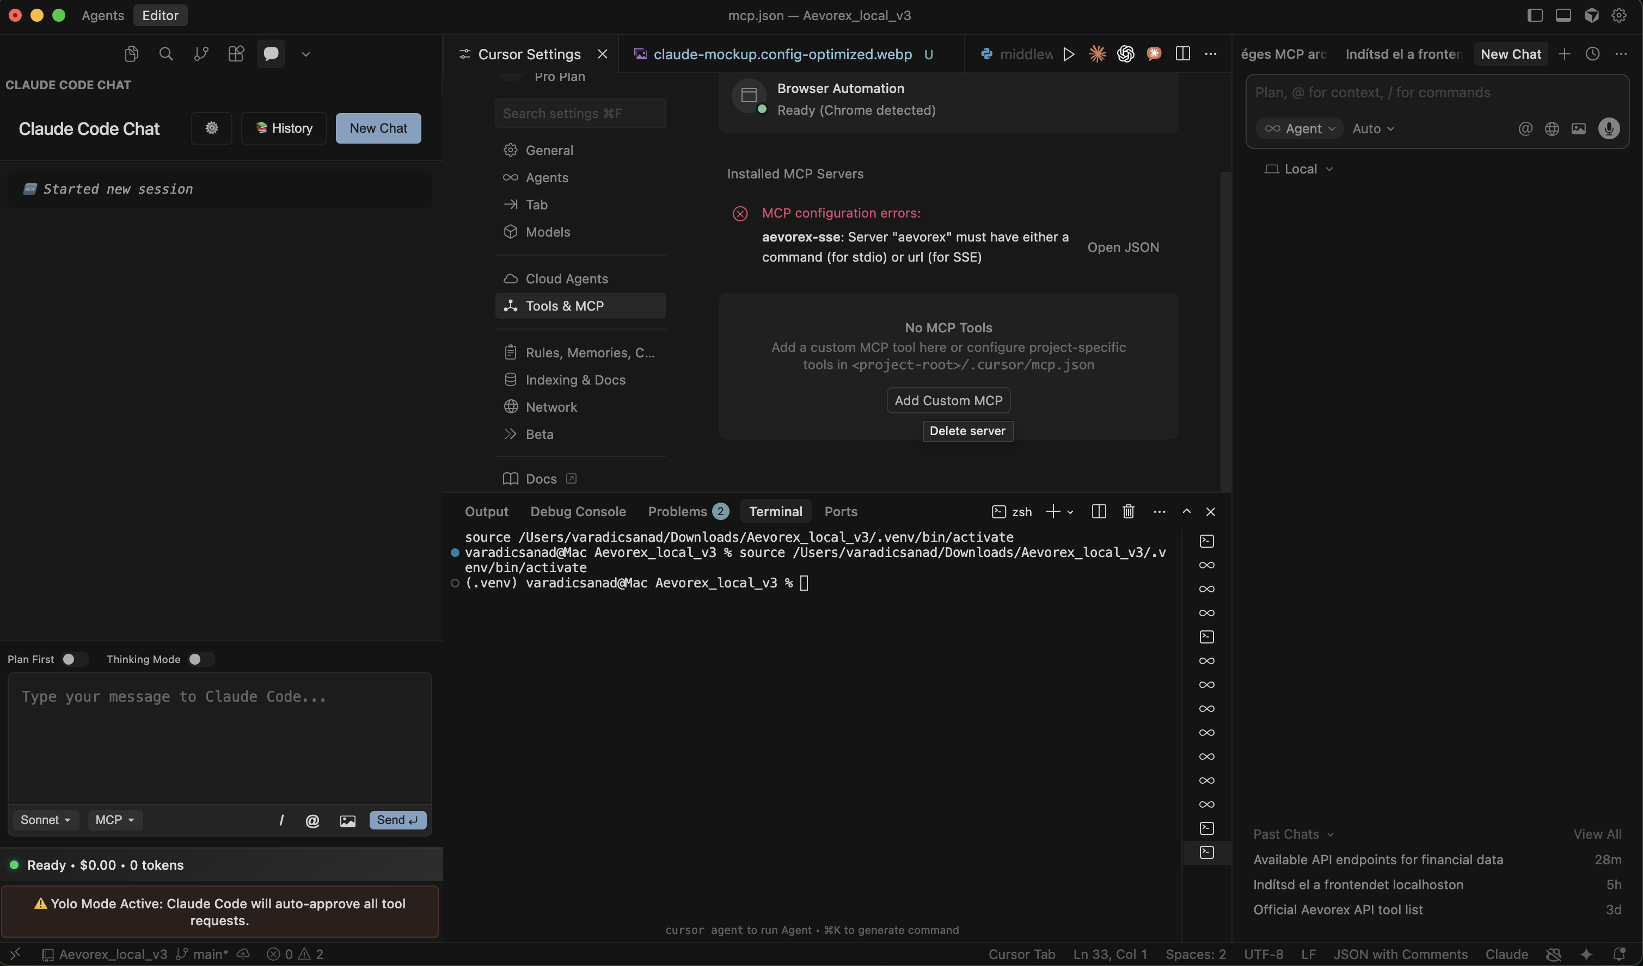Switch to the Problems tab
1643x966 pixels.
point(678,511)
